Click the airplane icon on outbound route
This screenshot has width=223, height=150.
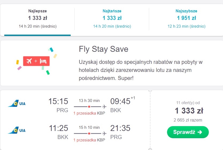(x=104, y=107)
